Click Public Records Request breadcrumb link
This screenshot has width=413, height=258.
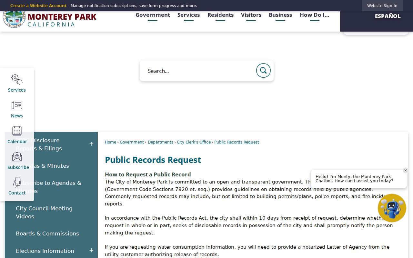coord(237,142)
